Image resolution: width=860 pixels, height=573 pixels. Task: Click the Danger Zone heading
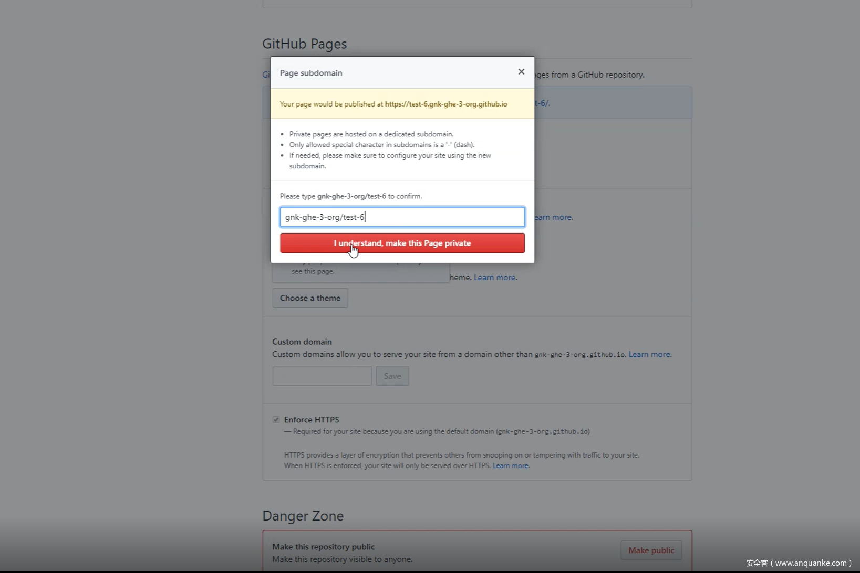[303, 515]
